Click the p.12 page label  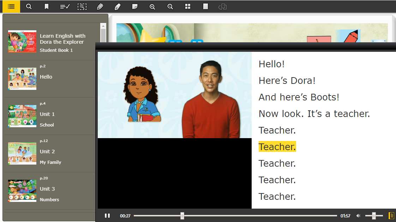(44, 141)
